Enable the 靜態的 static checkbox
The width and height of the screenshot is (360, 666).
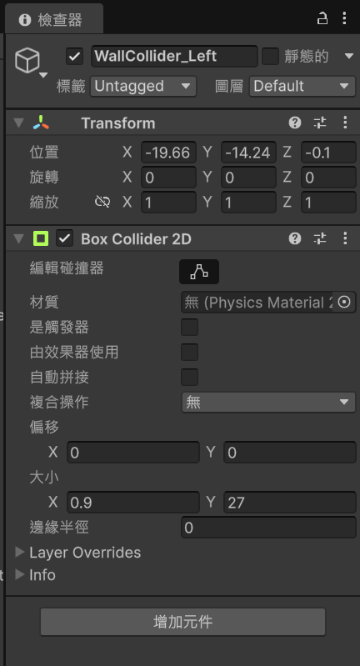tap(270, 57)
